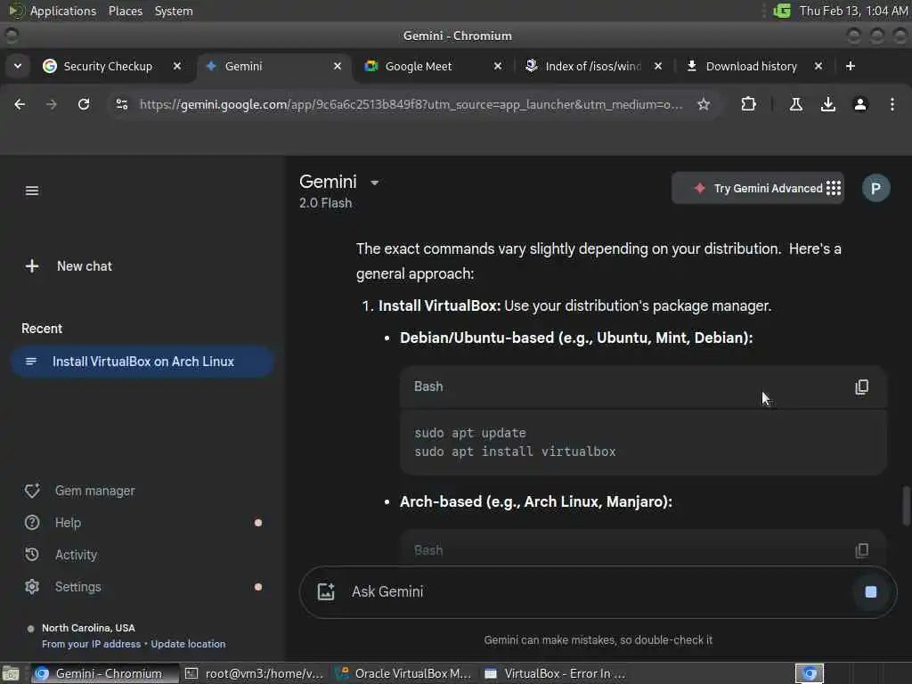Click the clock showing Thu Feb 13
The width and height of the screenshot is (912, 684).
tap(853, 11)
